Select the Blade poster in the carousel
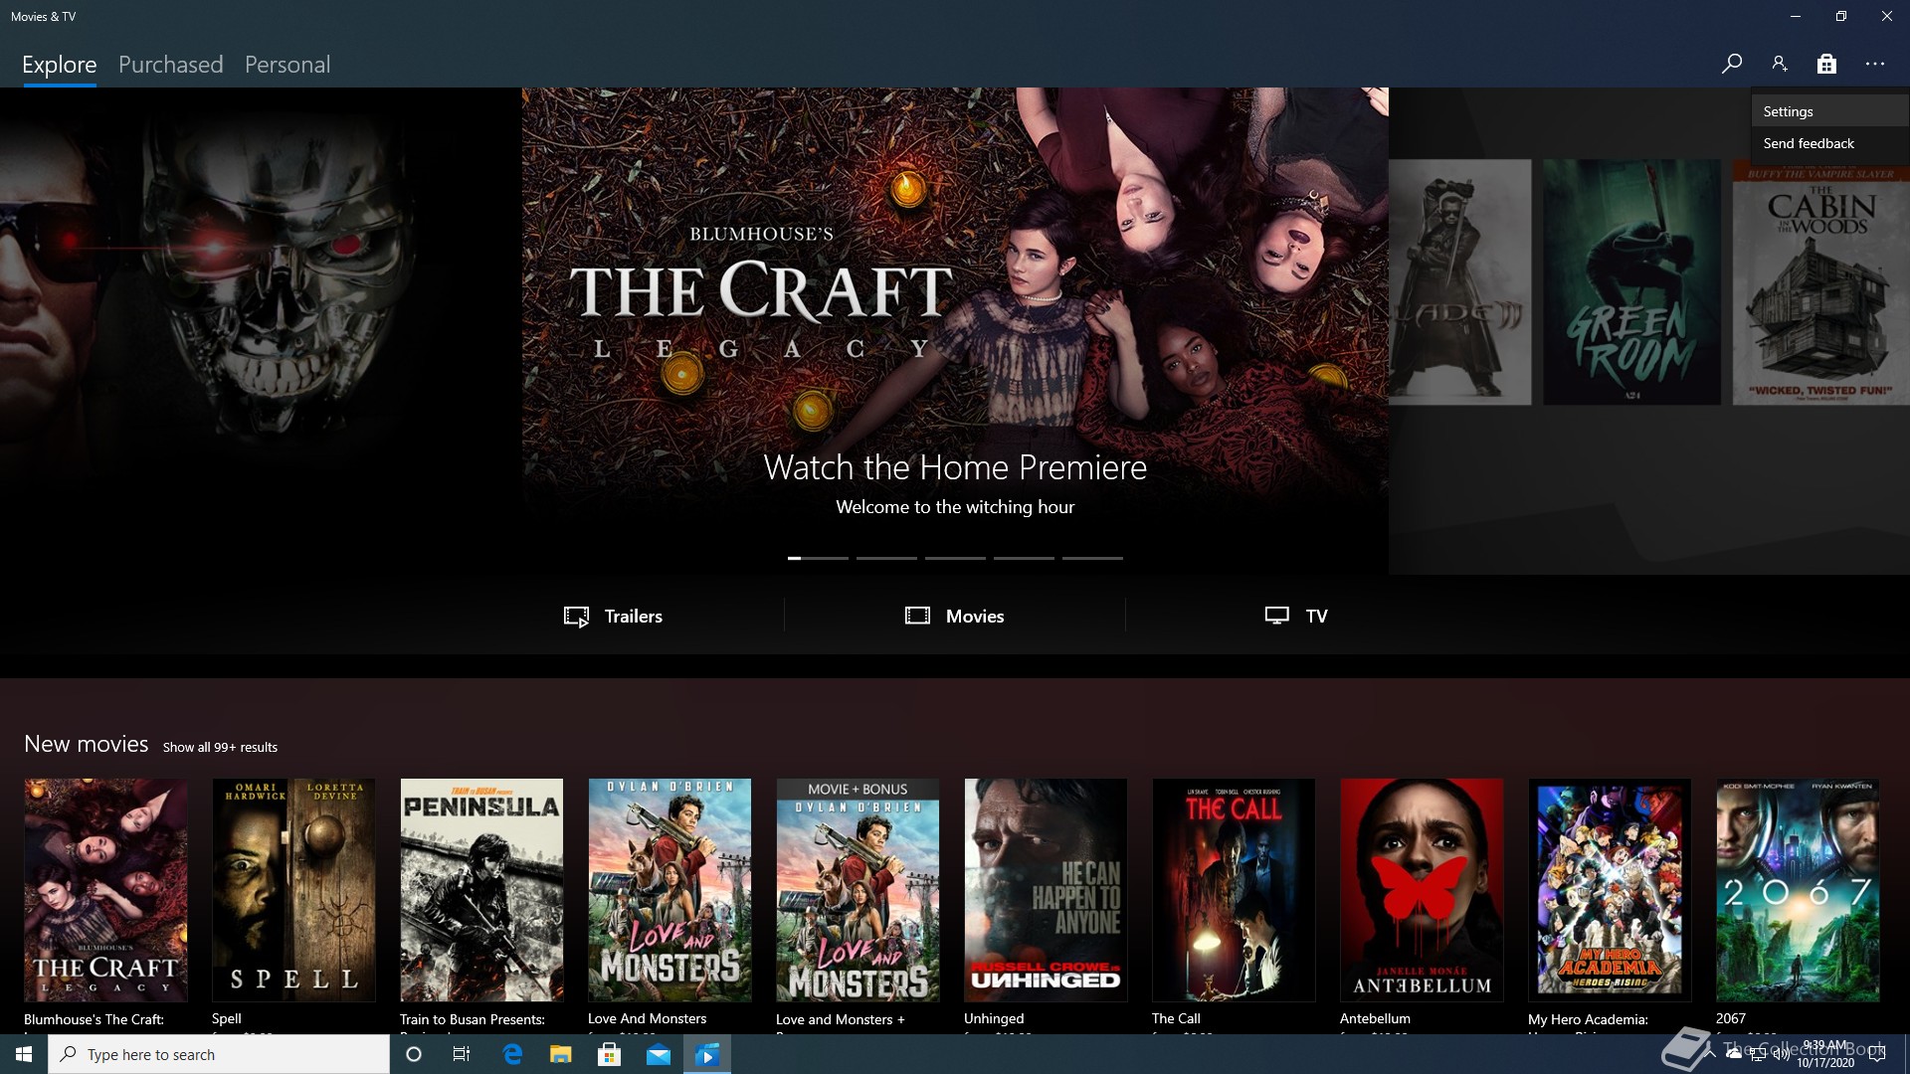The image size is (1910, 1074). pos(1459,282)
